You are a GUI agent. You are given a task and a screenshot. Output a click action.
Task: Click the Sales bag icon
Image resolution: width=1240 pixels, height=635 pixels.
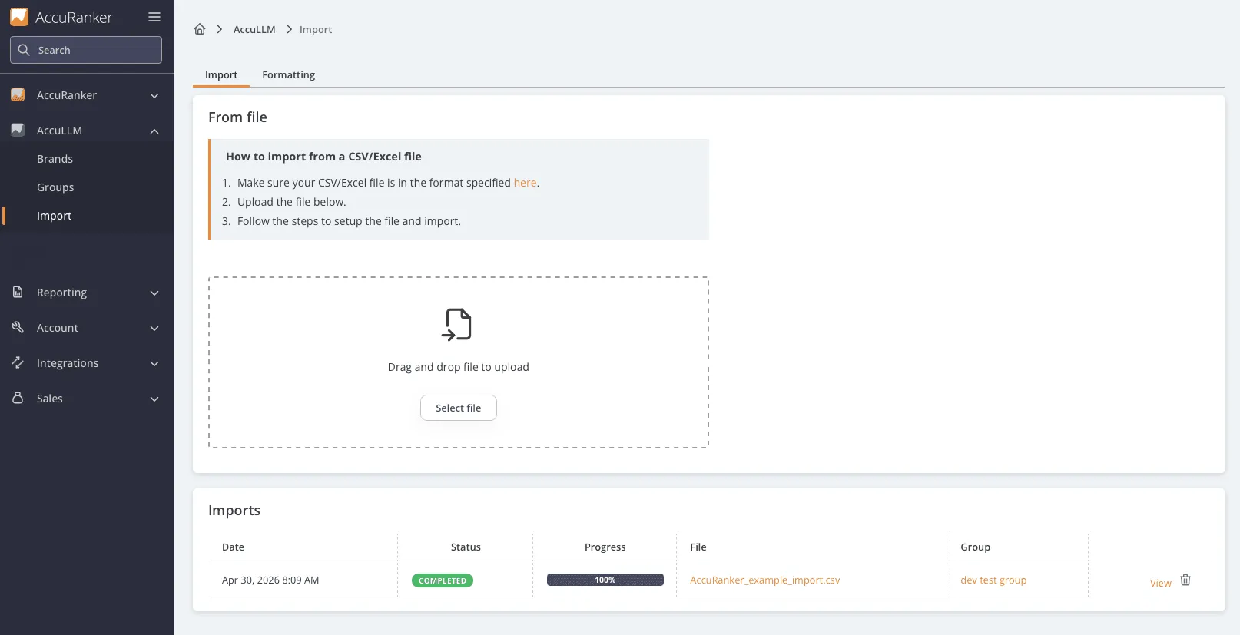pos(18,399)
